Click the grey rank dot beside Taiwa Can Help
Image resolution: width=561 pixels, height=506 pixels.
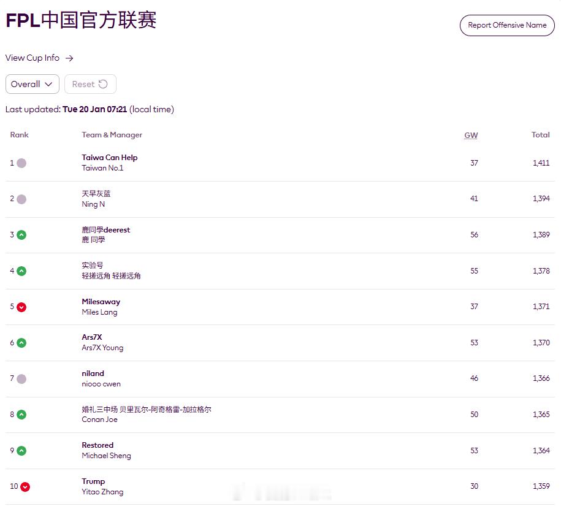pyautogui.click(x=20, y=163)
